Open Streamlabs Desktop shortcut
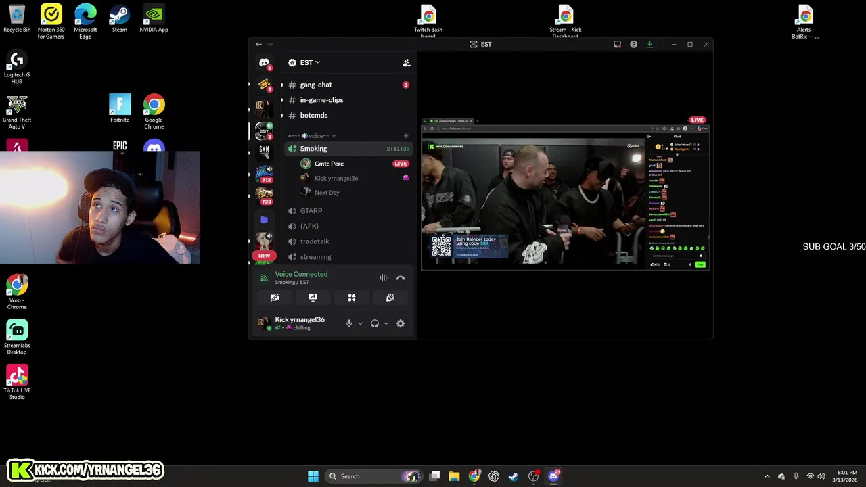Image resolution: width=866 pixels, height=487 pixels. point(17,337)
